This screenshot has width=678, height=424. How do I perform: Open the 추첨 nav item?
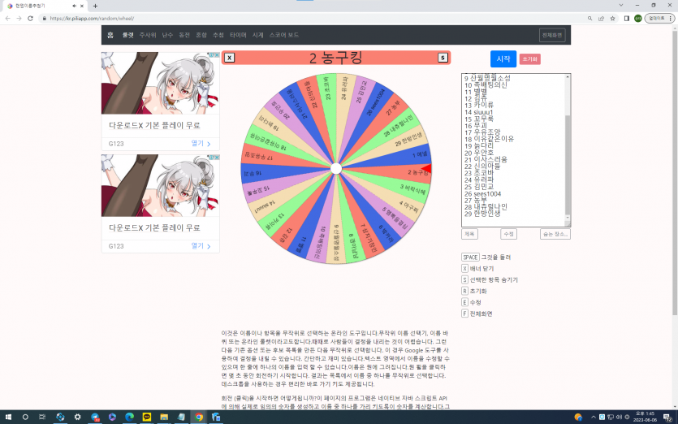click(x=218, y=35)
